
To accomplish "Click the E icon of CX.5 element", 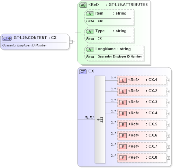I will coord(123,125).
